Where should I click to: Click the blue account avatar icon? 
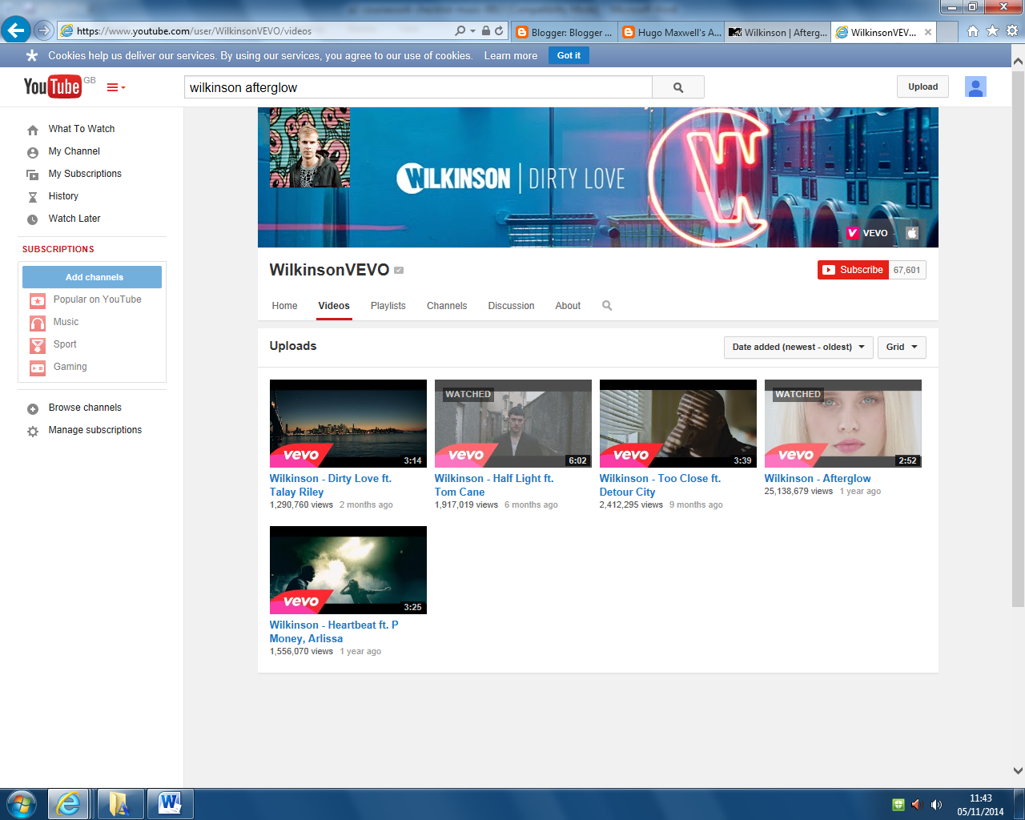click(975, 87)
